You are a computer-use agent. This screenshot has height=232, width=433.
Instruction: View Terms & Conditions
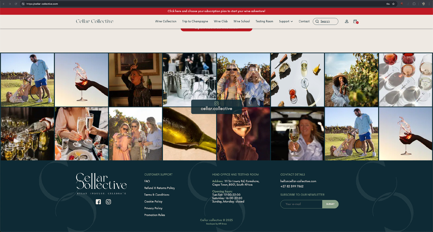[x=157, y=195]
